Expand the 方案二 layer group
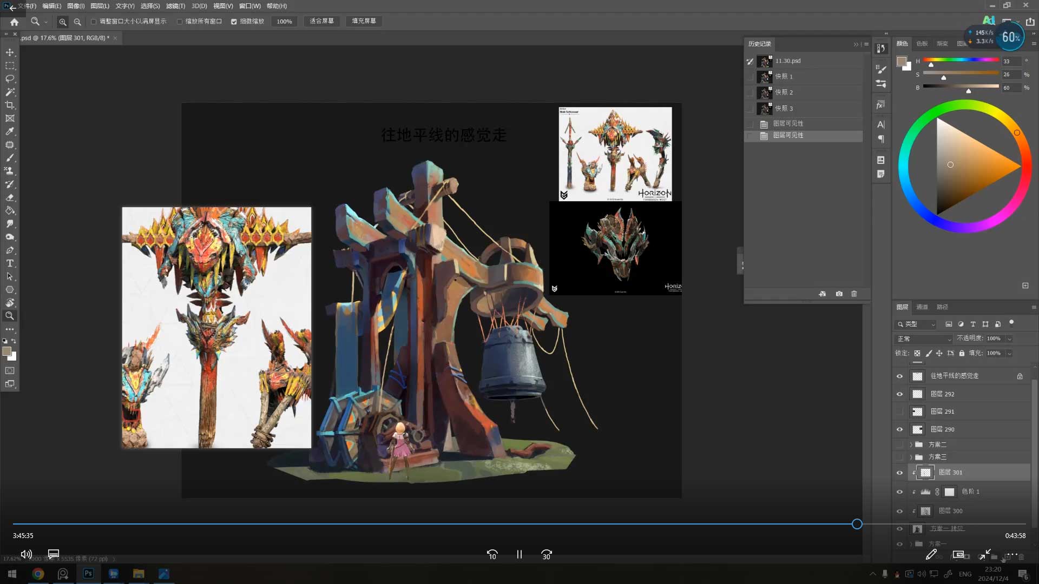 [x=911, y=444]
